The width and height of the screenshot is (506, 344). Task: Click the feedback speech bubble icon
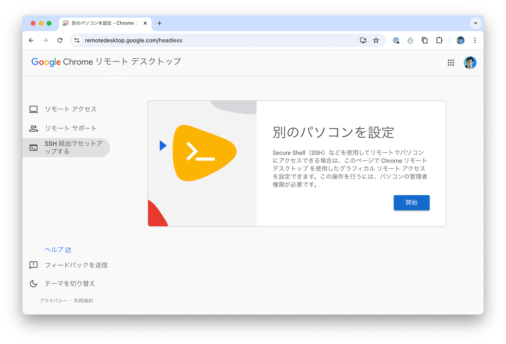click(33, 265)
